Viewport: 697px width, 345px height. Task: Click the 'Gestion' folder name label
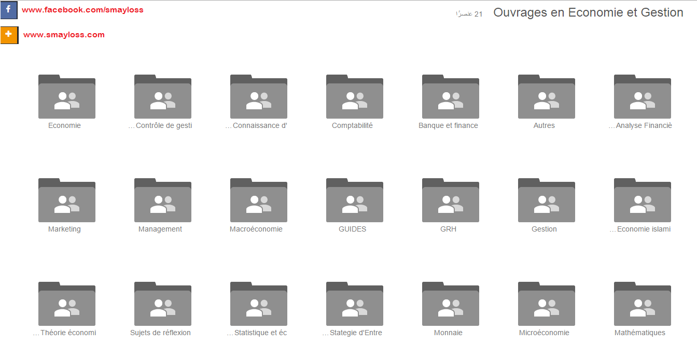click(544, 229)
